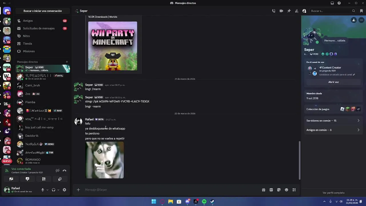Click the Buscar search field
The height and width of the screenshot is (206, 366).
coord(333,11)
